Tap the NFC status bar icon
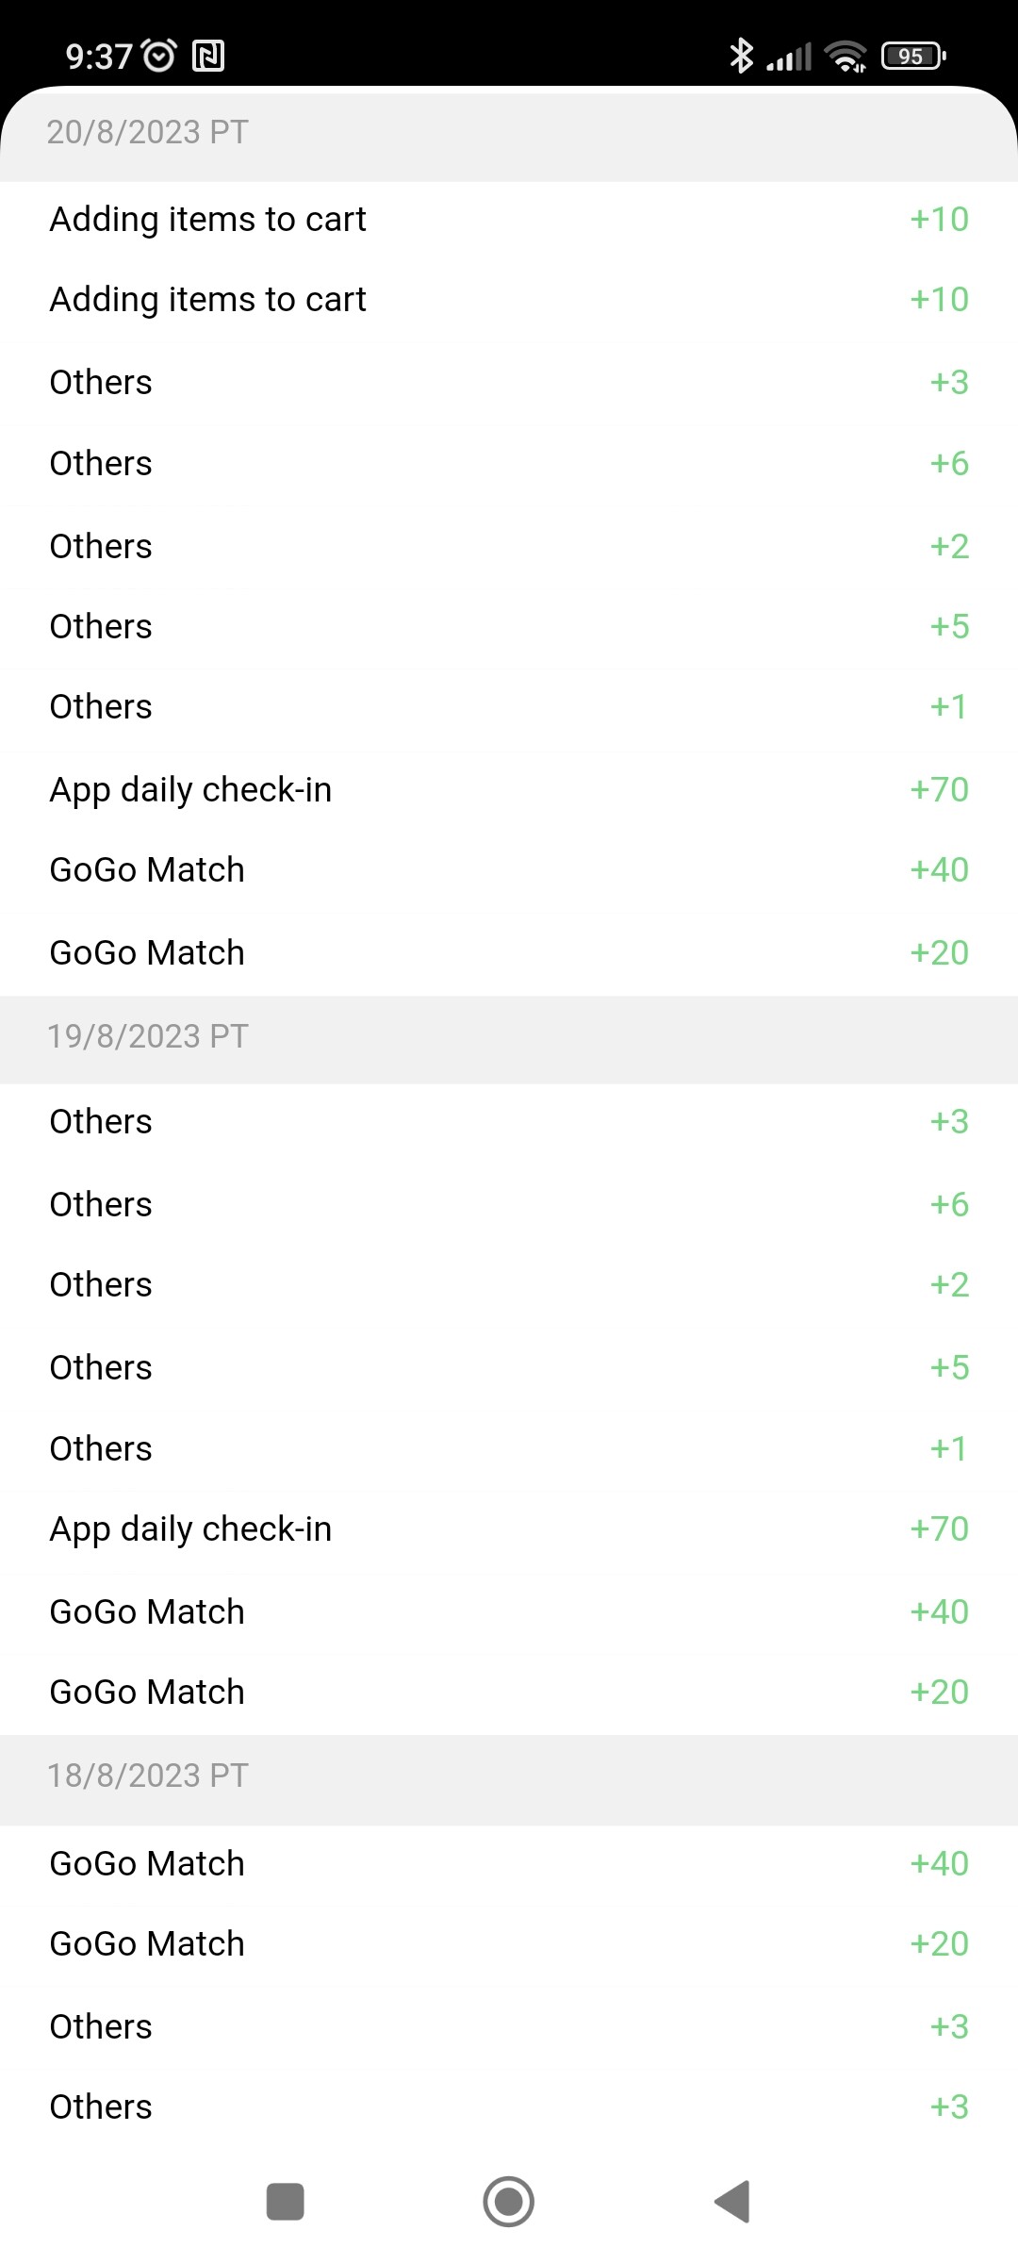This screenshot has width=1018, height=2263. click(208, 57)
